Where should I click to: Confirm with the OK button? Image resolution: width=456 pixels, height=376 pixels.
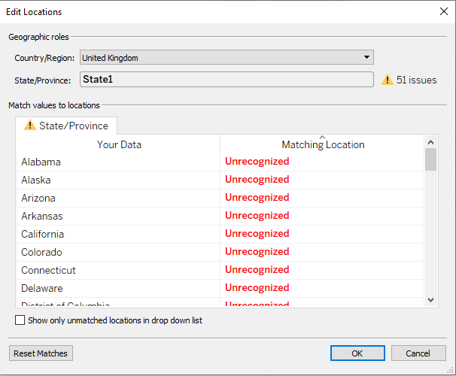357,353
